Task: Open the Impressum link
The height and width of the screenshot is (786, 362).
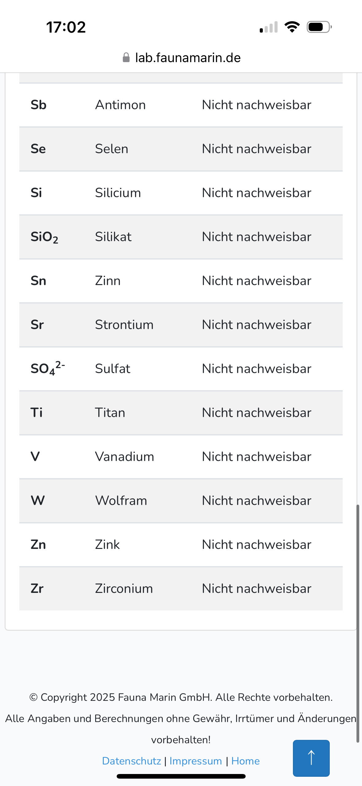Action: coord(196,761)
